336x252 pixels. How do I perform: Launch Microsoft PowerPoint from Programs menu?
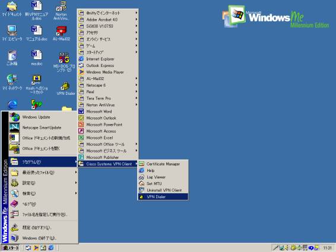click(x=108, y=125)
